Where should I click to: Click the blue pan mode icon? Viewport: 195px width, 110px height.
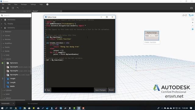(193, 29)
